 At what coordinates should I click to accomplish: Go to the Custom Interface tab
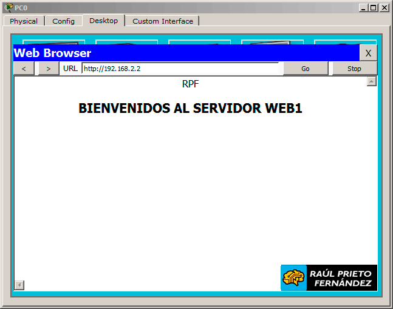tap(163, 21)
